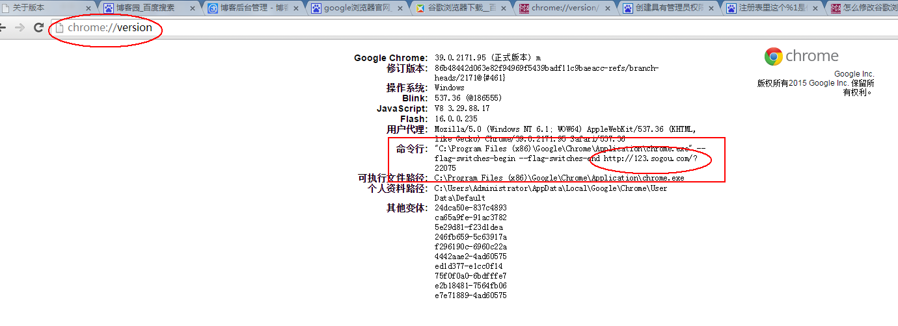Click the variation 5e29d81-f23d1dea
898x326 pixels.
[469, 227]
